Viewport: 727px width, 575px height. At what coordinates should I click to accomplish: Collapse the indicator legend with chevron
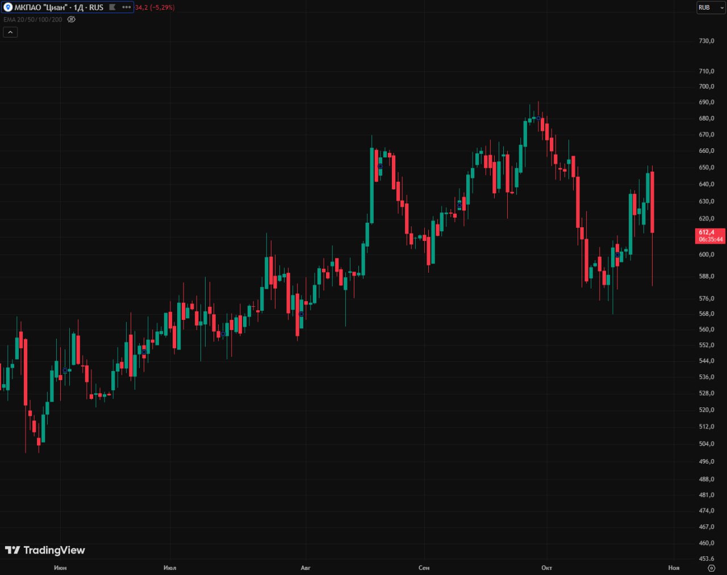(10, 32)
